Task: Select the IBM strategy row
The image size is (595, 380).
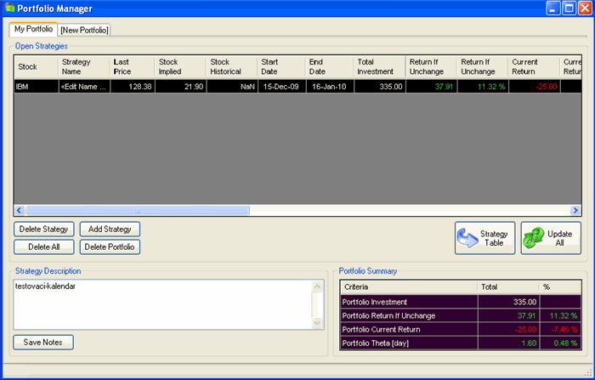Action: pos(34,87)
